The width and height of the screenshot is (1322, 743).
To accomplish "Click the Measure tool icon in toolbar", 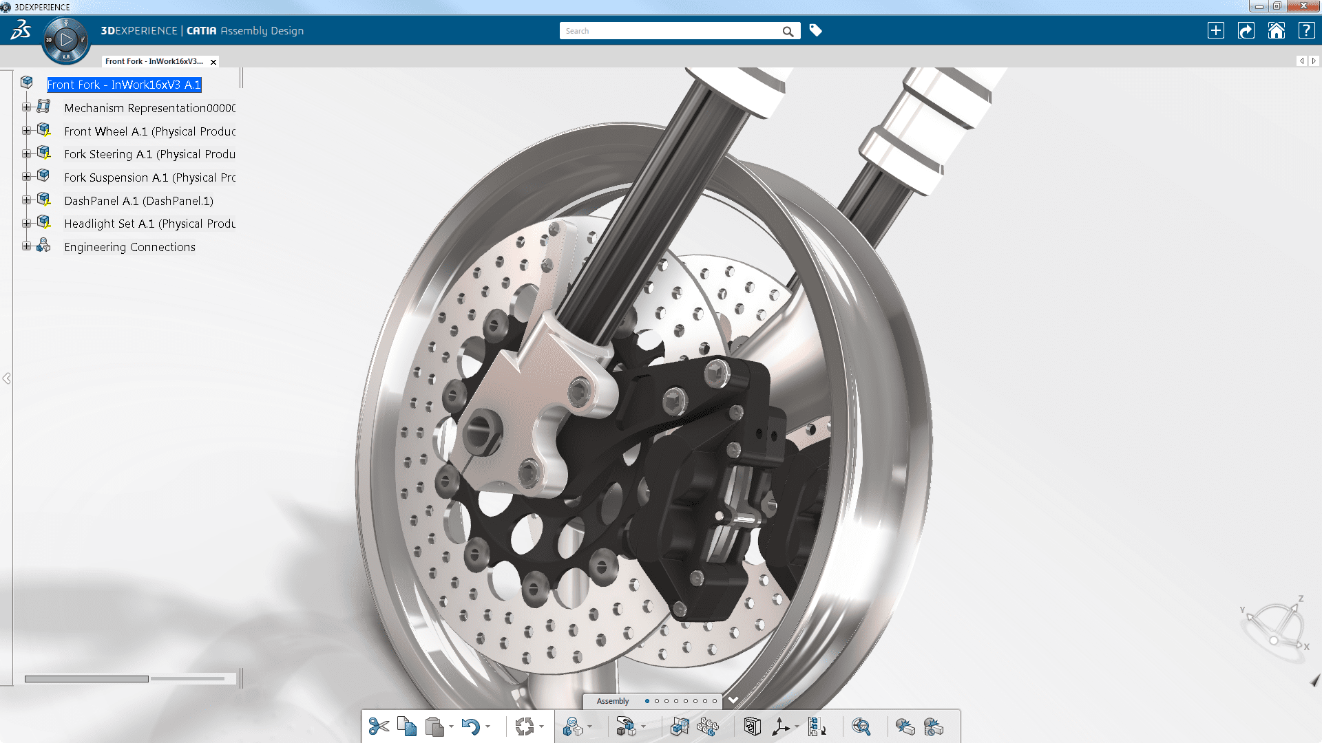I will [x=861, y=726].
